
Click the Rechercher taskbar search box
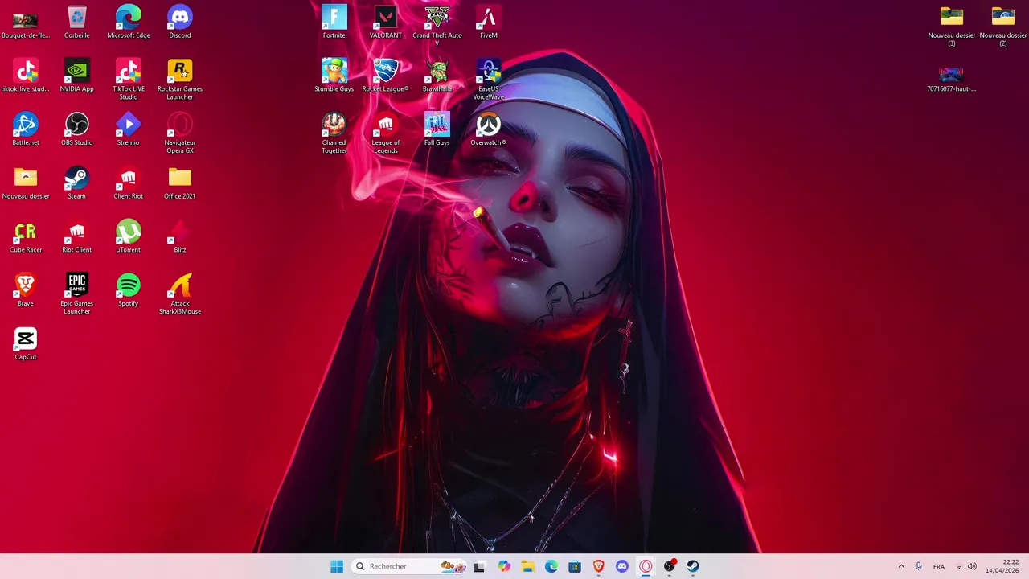click(x=410, y=566)
